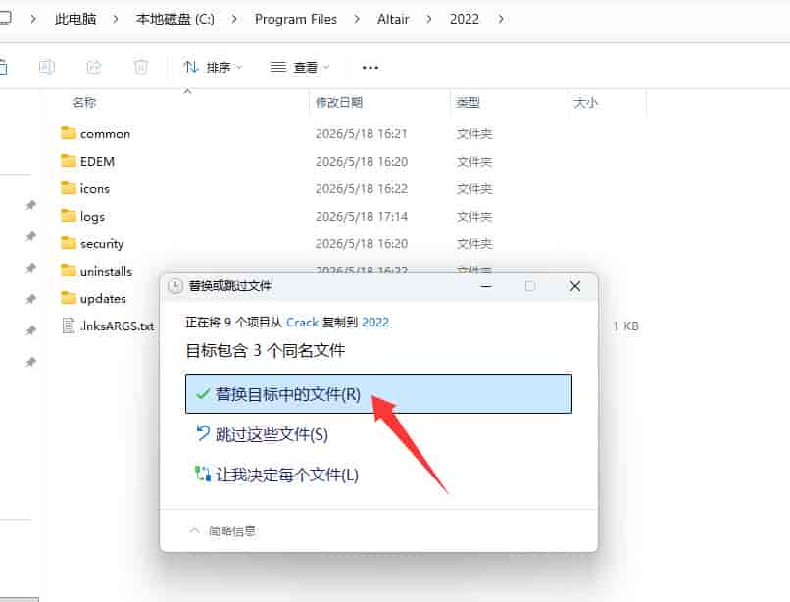Sort by the 类型 column header
Screen dimensions: 790x602
point(468,102)
